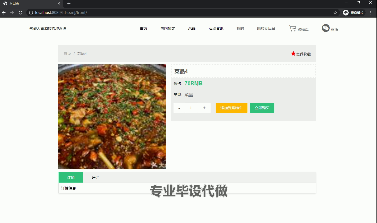Click the incognito 无痕模式 indicator

(x=354, y=13)
